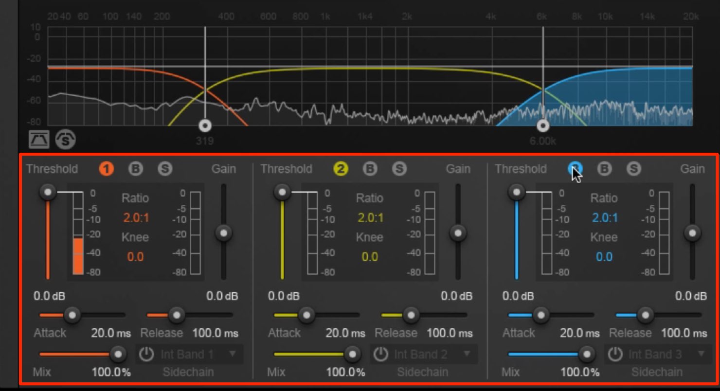Image resolution: width=720 pixels, height=391 pixels.
Task: Click the spectrum display mode icon
Action: point(39,140)
